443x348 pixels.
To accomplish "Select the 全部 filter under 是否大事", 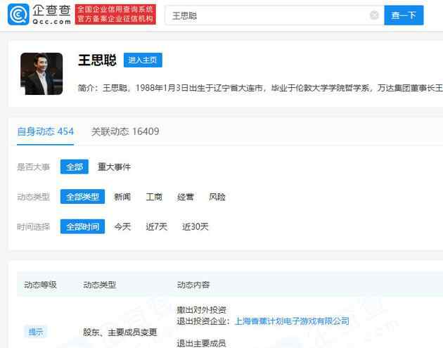I will pyautogui.click(x=75, y=167).
